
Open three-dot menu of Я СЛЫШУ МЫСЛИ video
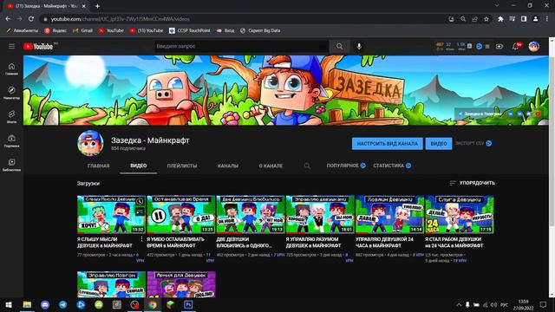coord(141,239)
